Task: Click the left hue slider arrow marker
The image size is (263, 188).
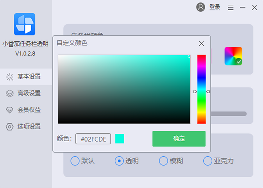Action: point(195,92)
